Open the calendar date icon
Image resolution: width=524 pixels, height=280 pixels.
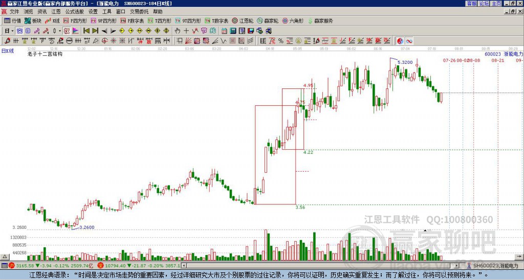coord(224,31)
